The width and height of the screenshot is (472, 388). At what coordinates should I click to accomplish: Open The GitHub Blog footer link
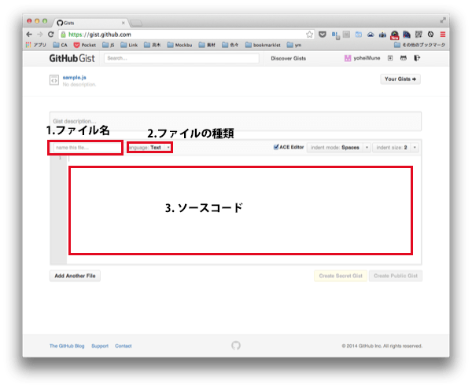[67, 346]
